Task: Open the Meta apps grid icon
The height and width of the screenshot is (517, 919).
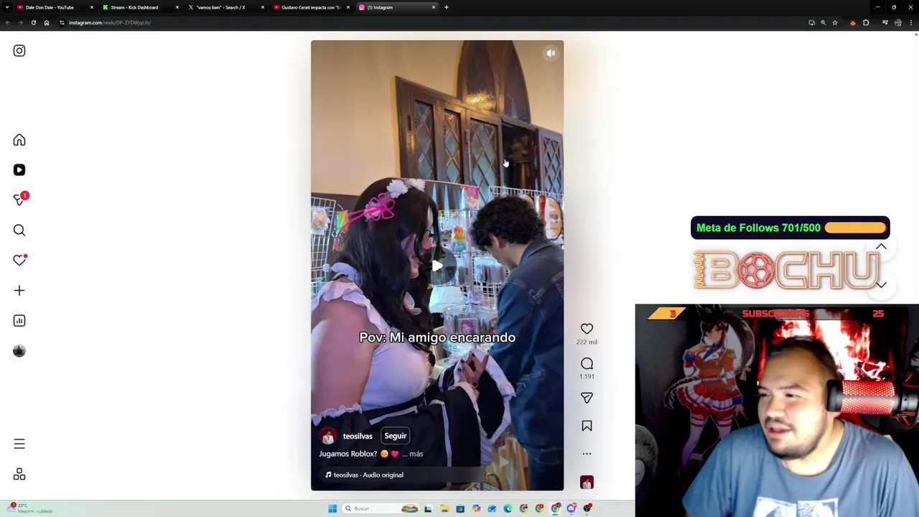Action: coord(19,475)
